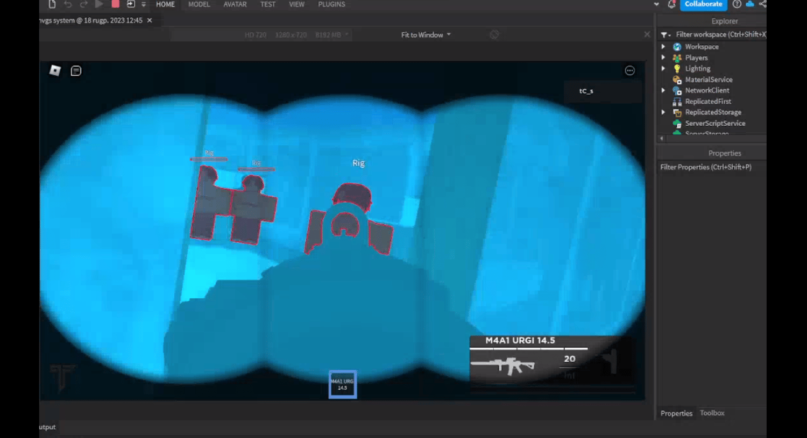Open the help question mark icon
The width and height of the screenshot is (807, 438).
[737, 4]
